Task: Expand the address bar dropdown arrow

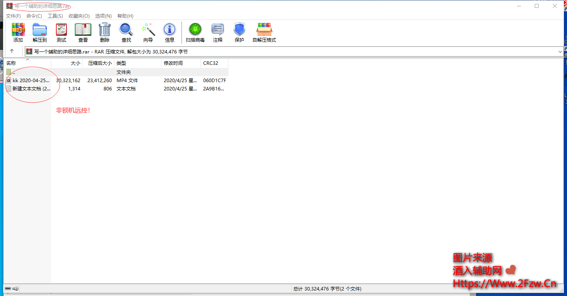Action: (560, 51)
